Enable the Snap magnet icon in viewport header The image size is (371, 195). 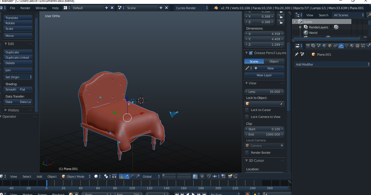209,176
